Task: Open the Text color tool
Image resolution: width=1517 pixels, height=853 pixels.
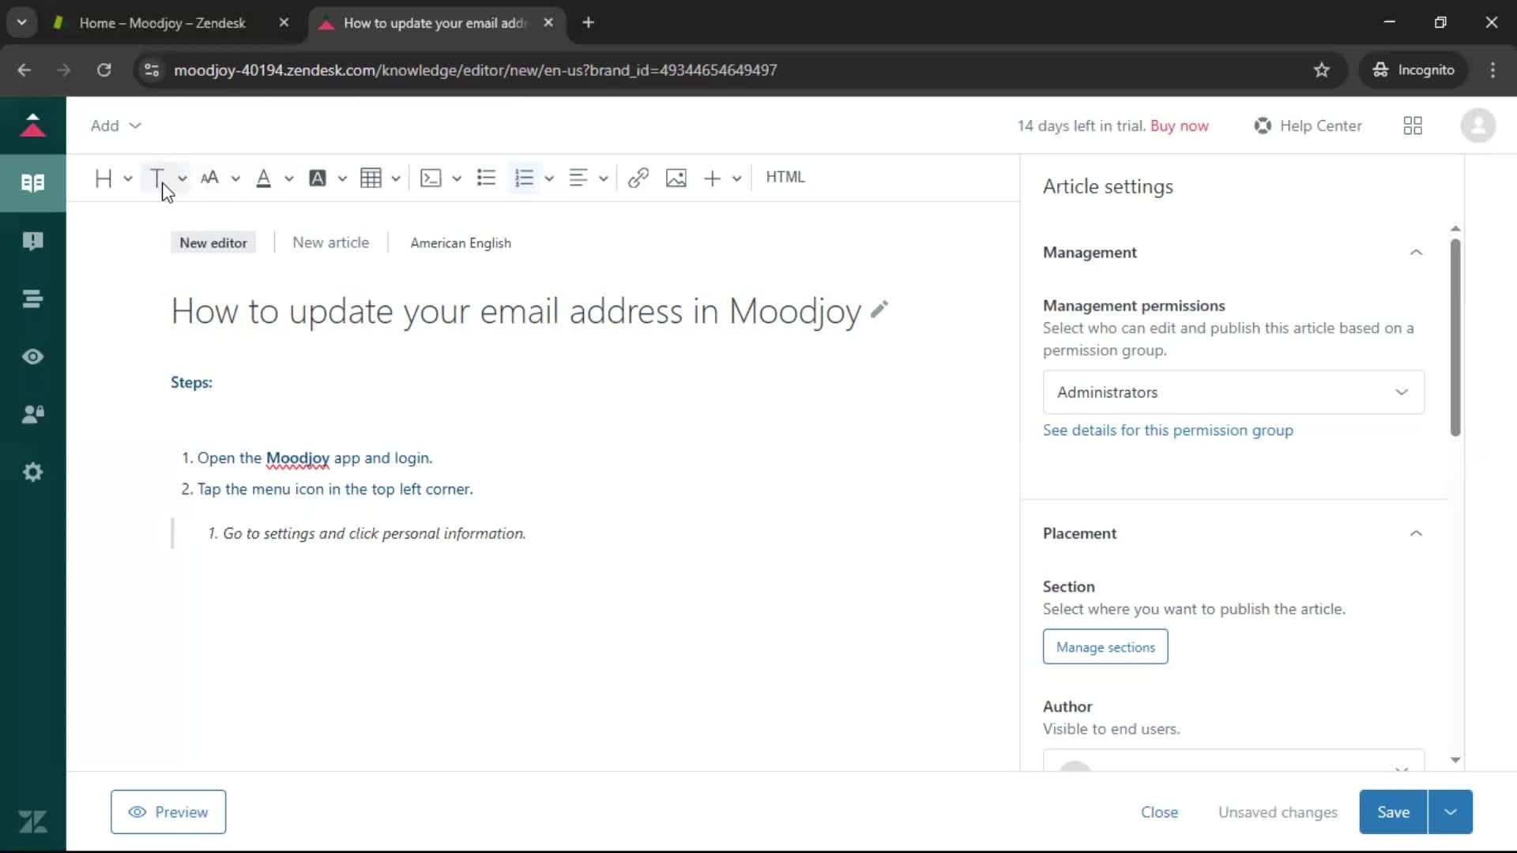Action: coord(264,178)
